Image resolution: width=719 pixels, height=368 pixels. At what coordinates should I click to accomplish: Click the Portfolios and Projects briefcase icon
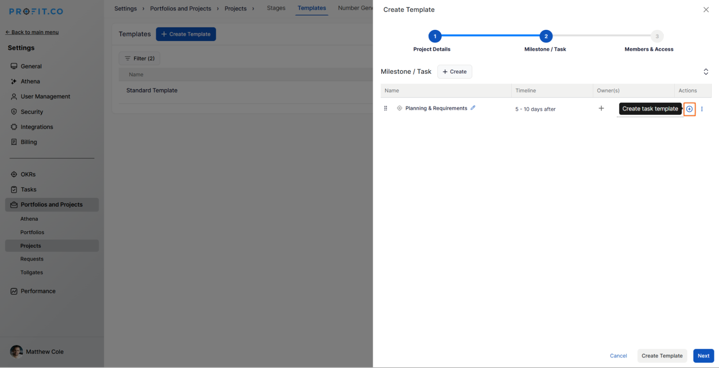pyautogui.click(x=14, y=204)
